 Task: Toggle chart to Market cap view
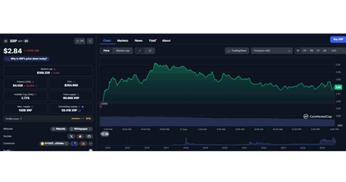(x=123, y=51)
